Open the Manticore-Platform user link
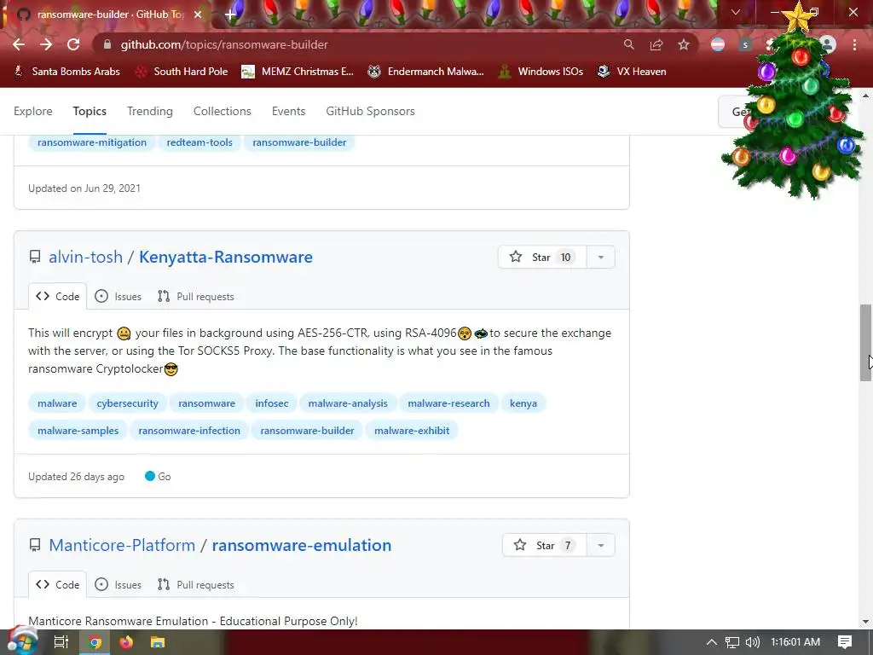Viewport: 873px width, 655px height. pyautogui.click(x=122, y=545)
